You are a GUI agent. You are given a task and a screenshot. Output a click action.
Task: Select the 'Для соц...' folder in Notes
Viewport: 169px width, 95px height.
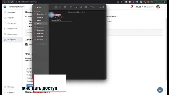coord(40,30)
